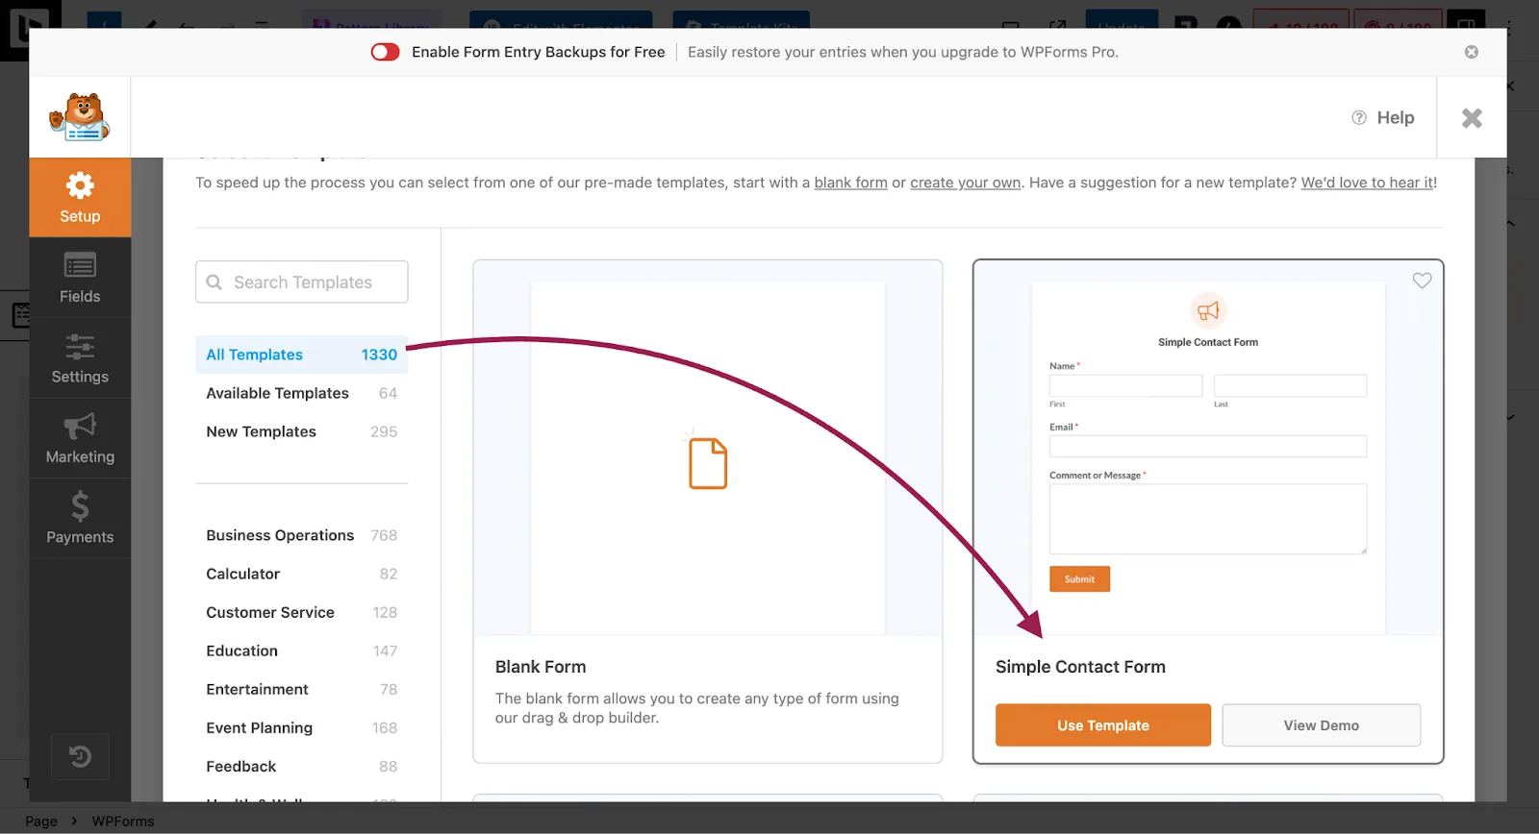
Task: Click the revisions history icon
Action: tap(80, 757)
